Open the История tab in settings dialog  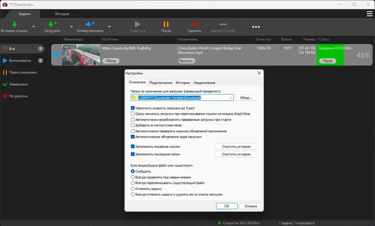click(183, 82)
